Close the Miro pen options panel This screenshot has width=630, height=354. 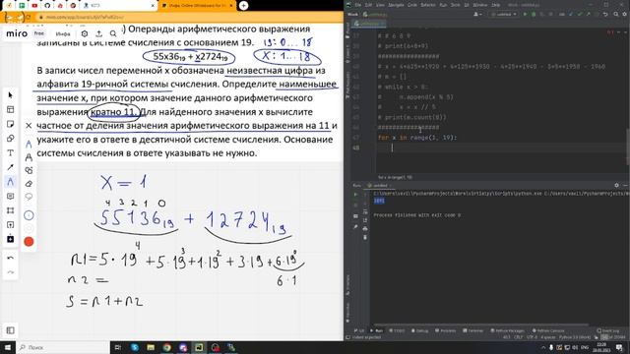coord(29,126)
